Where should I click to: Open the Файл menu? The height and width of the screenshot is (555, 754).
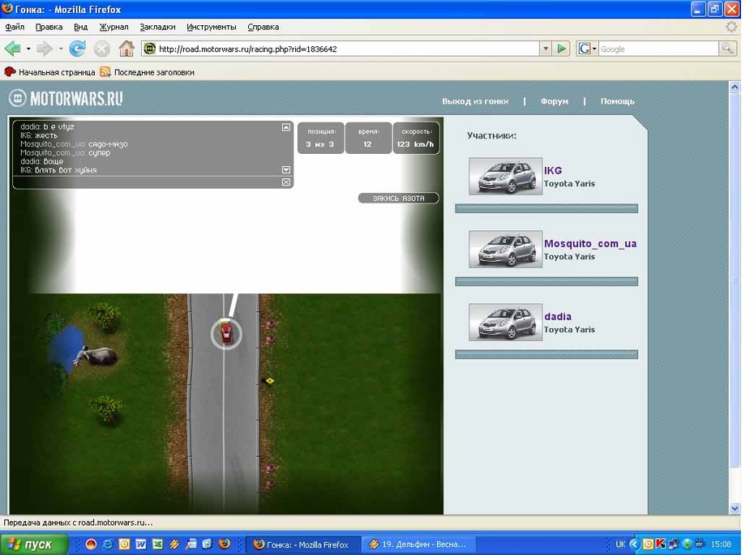point(15,27)
